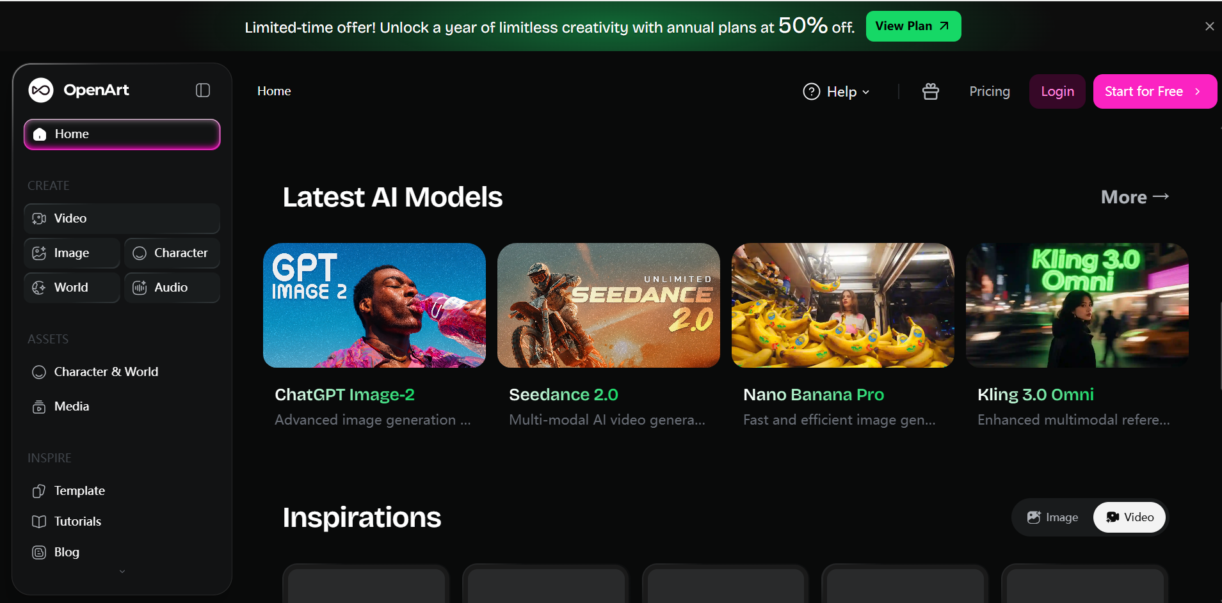
Task: Click the ChatGPT Image-2 title
Action: coord(344,395)
